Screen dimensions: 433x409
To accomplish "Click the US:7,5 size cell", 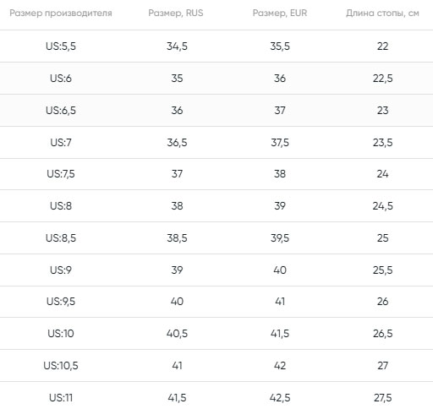I will [x=61, y=174].
